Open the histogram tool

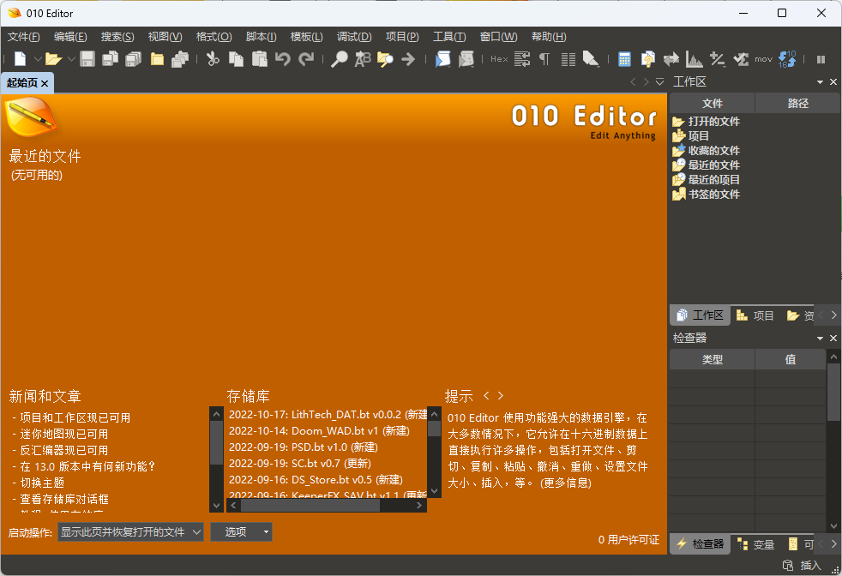click(x=695, y=59)
